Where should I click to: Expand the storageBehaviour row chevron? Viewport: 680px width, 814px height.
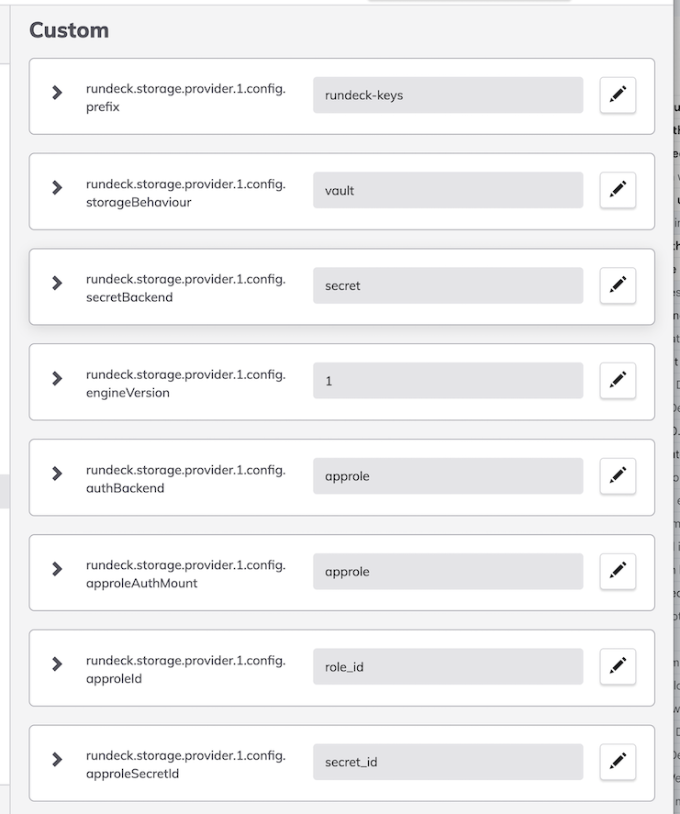(57, 187)
